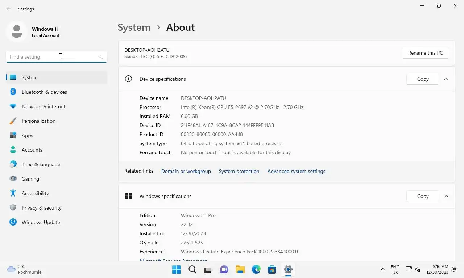Select the Product ID value 00330-80000-00000-AA448
The height and width of the screenshot is (278, 464).
(x=212, y=134)
